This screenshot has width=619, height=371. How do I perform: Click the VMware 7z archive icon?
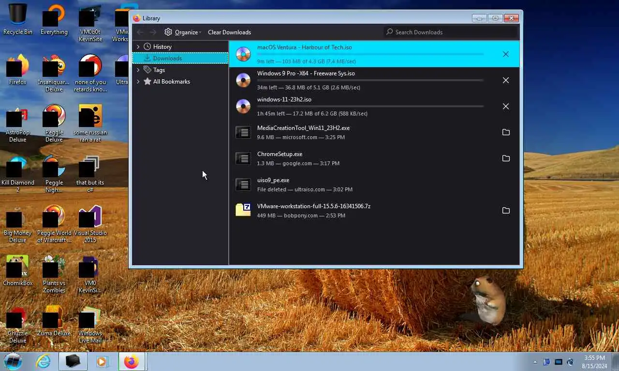(x=243, y=210)
